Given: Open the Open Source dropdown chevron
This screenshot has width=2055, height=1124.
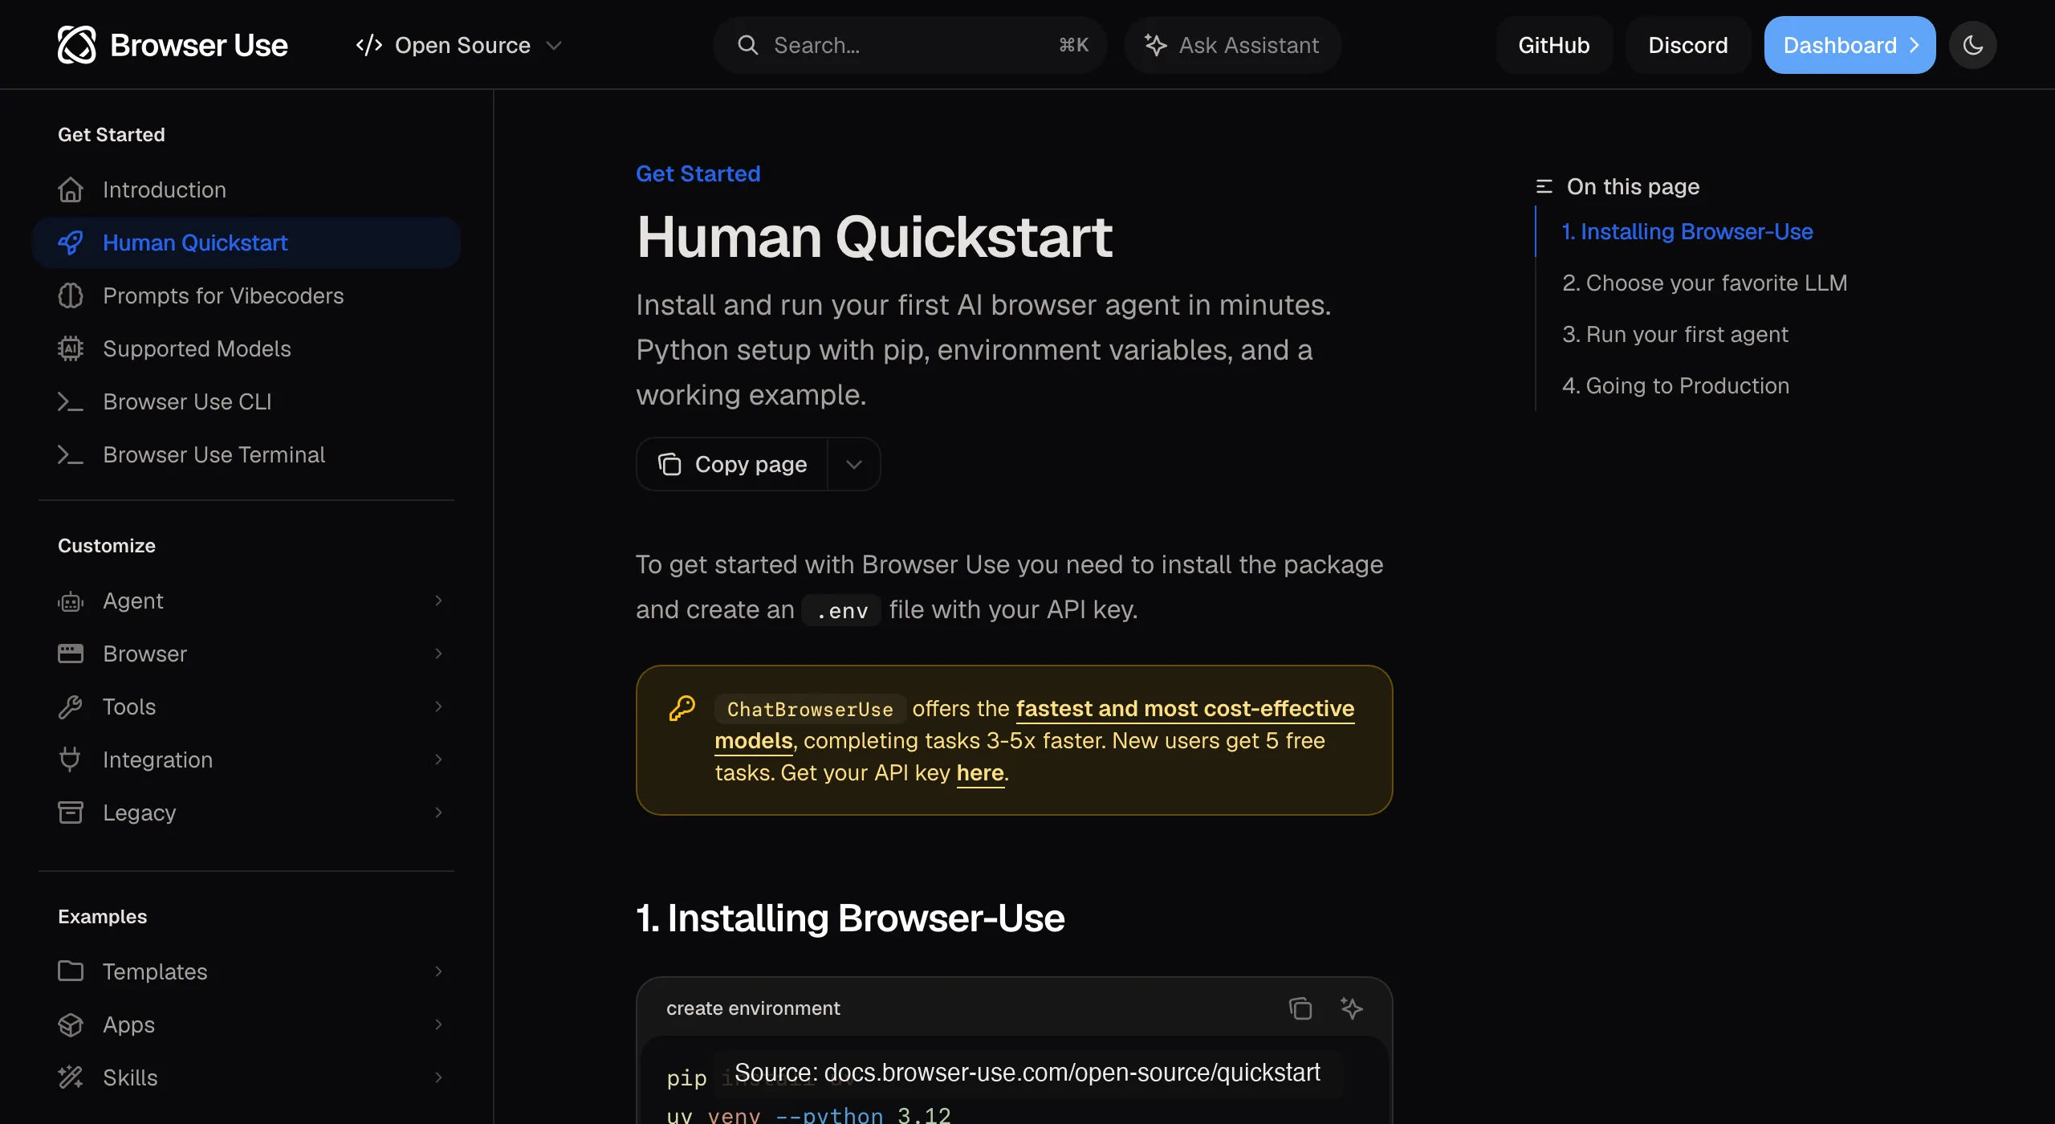Looking at the screenshot, I should [x=553, y=45].
